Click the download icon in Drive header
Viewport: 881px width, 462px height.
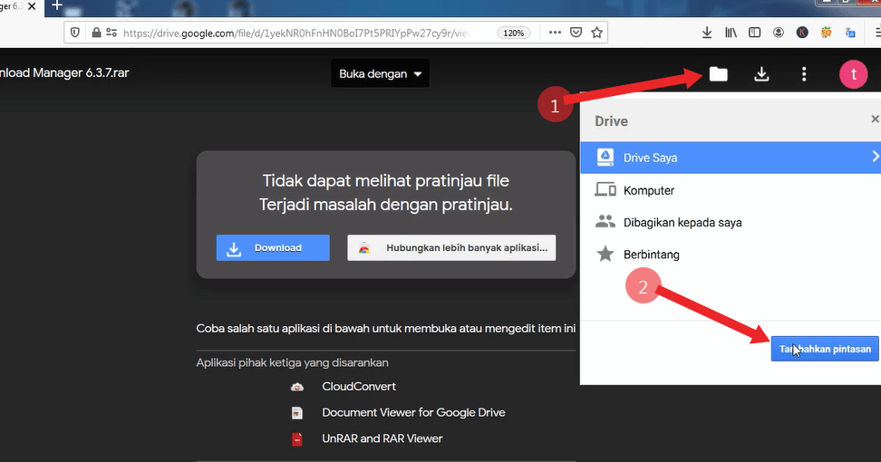pos(761,73)
